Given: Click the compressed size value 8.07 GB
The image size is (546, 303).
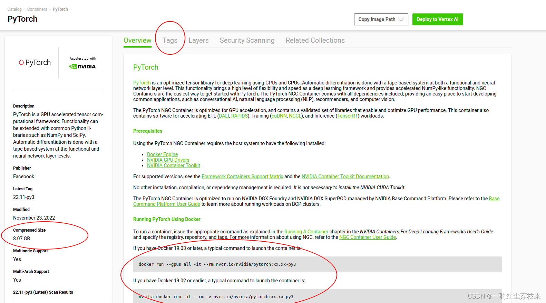Looking at the screenshot, I should [x=21, y=239].
